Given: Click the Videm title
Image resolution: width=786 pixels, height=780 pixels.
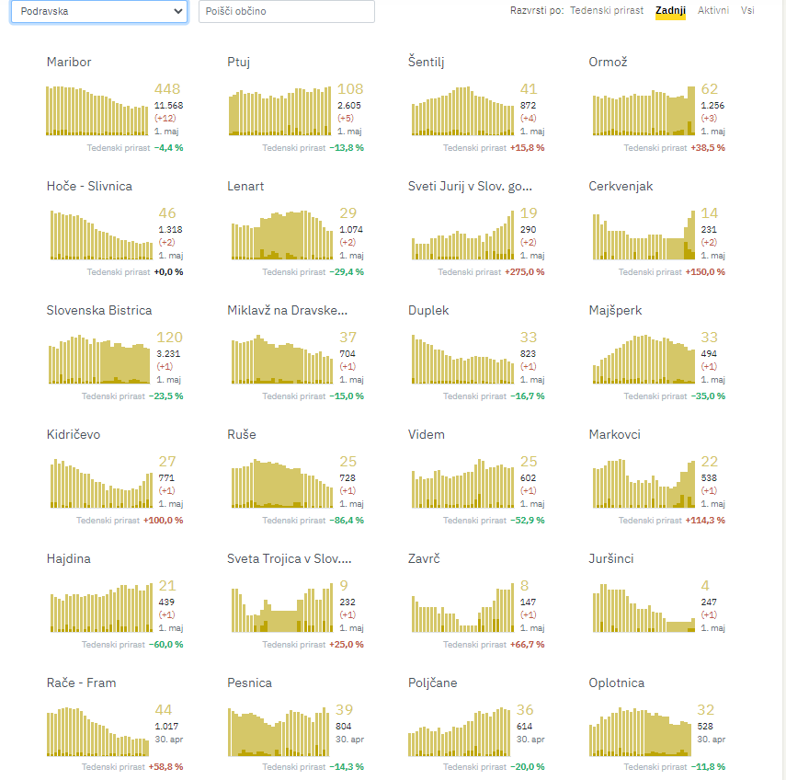Looking at the screenshot, I should pos(426,434).
